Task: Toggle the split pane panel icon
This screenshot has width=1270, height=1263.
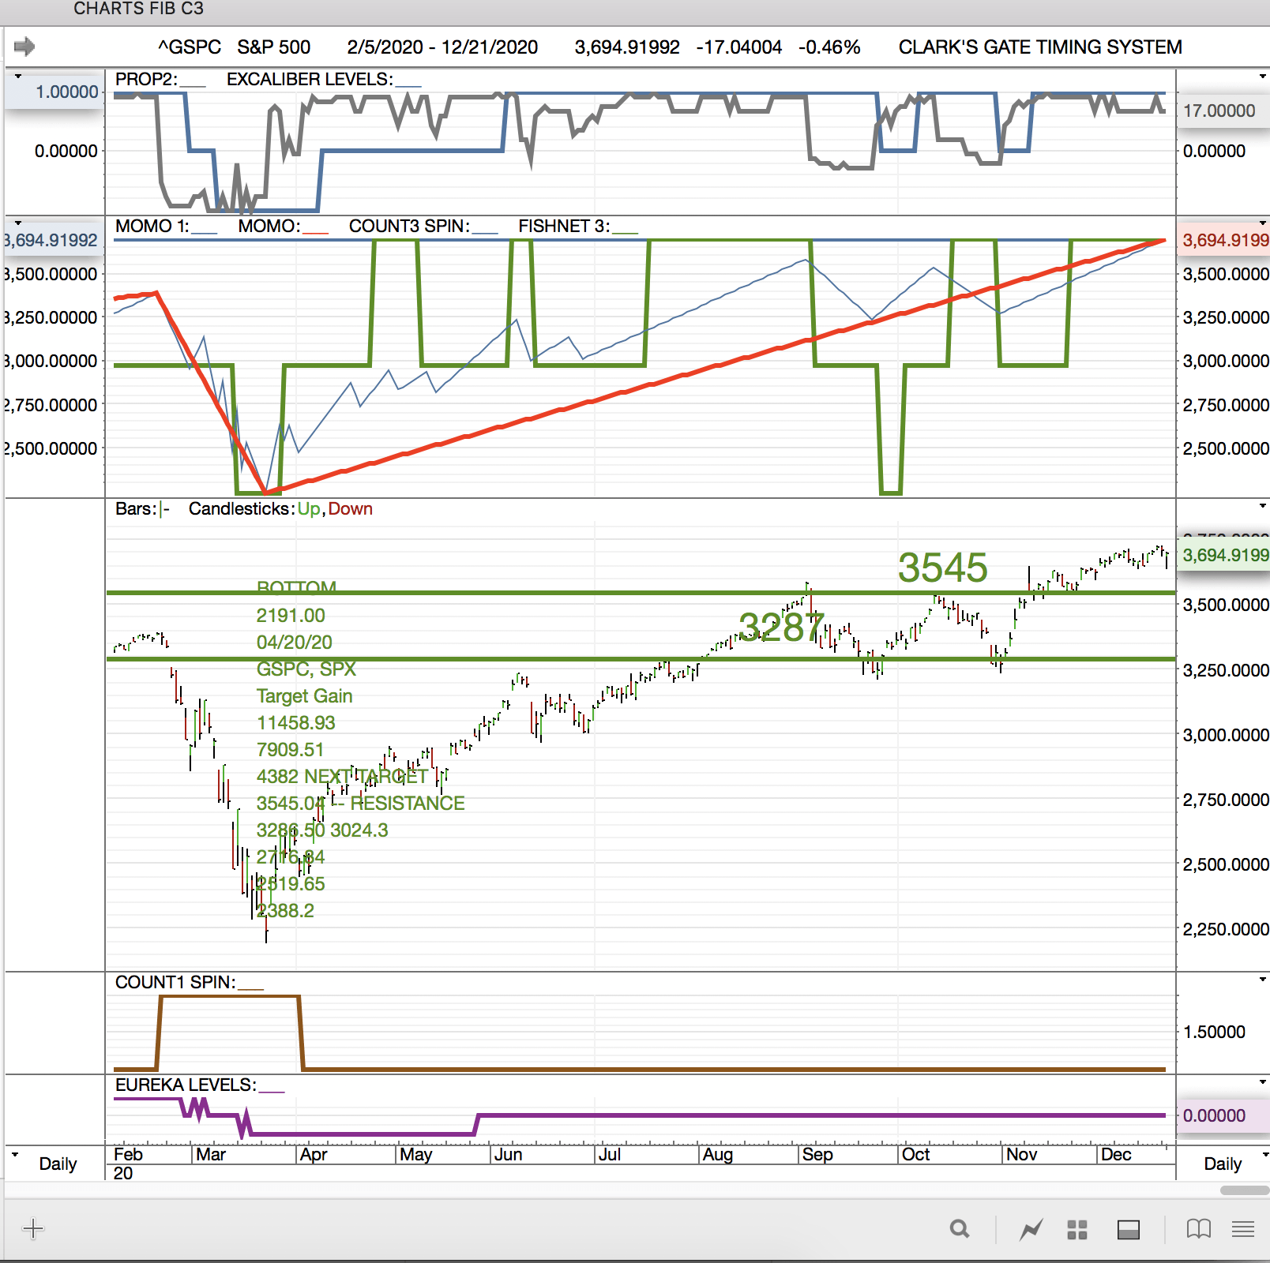Action: coord(1129,1230)
